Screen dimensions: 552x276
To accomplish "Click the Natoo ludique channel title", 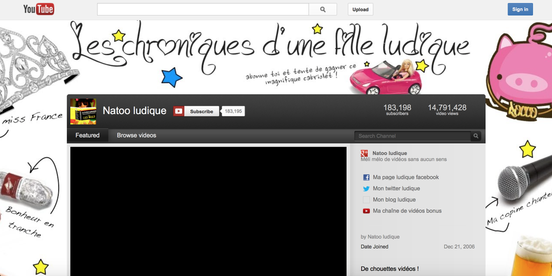I will pos(134,111).
